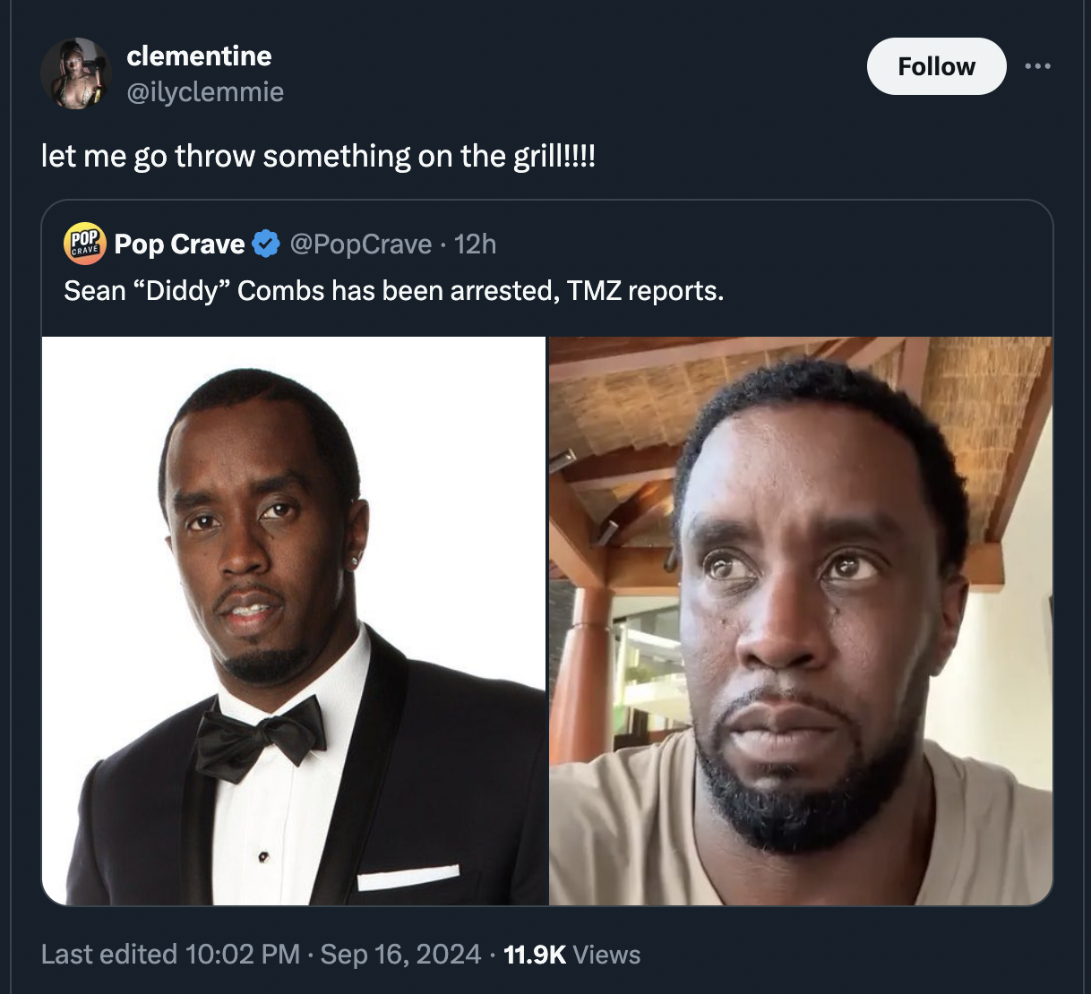Open the 11.9K Views link
This screenshot has width=1091, height=994.
tap(573, 955)
